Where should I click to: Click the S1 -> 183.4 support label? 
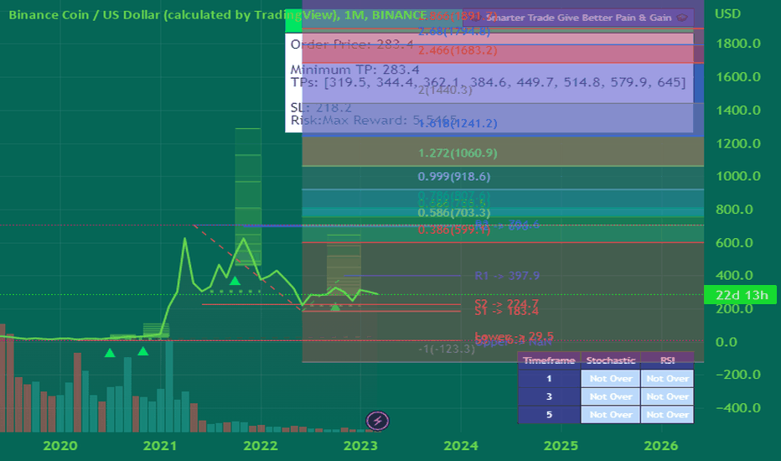coord(506,312)
